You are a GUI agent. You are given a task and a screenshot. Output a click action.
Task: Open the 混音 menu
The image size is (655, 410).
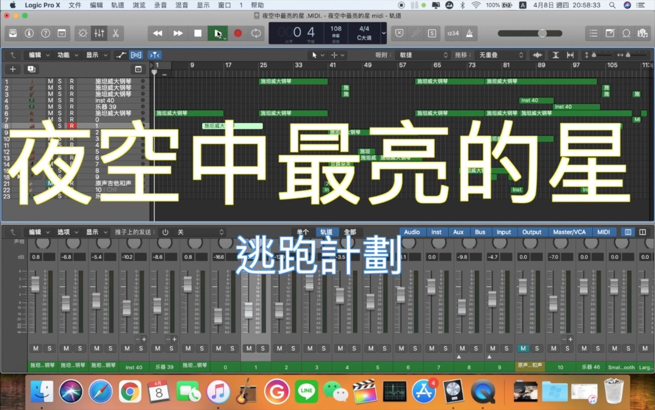click(x=182, y=5)
